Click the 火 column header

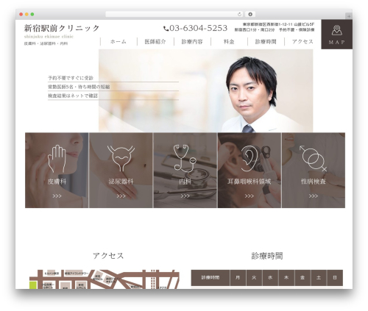pyautogui.click(x=254, y=278)
